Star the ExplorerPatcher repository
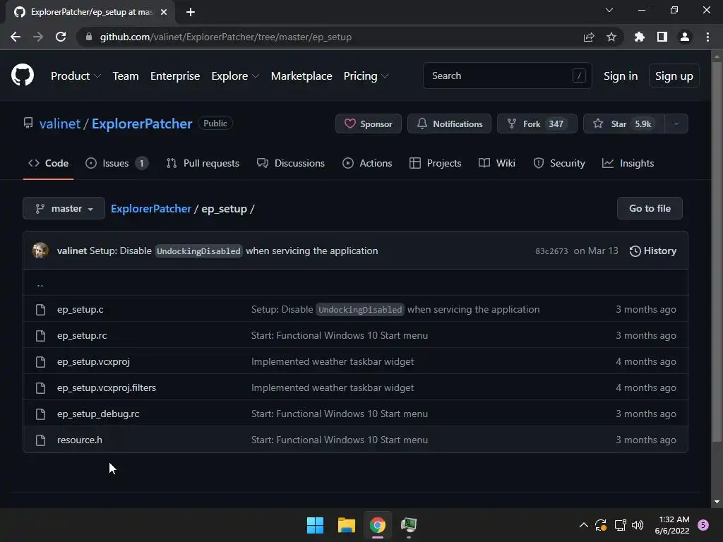The height and width of the screenshot is (542, 723). pos(624,124)
